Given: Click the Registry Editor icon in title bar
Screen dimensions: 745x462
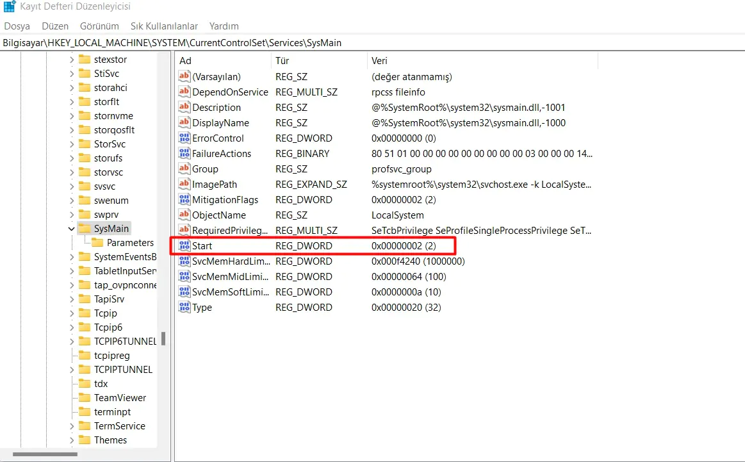Looking at the screenshot, I should tap(9, 8).
